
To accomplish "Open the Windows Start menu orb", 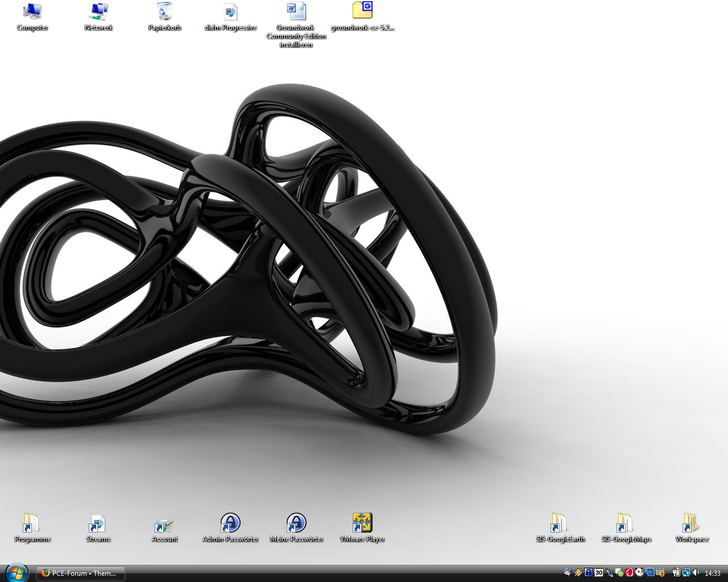I will pyautogui.click(x=17, y=572).
